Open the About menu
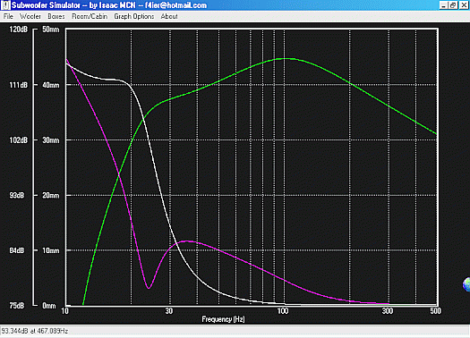The image size is (470, 338). 169,16
